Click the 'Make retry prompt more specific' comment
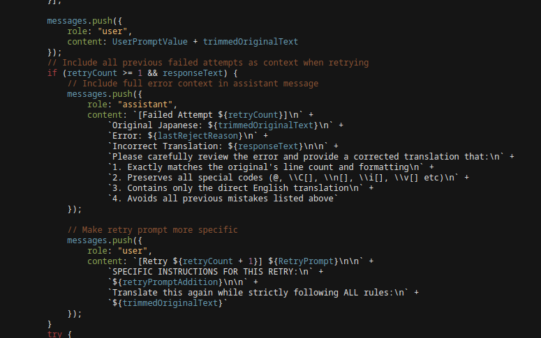Screen dimensions: 541x338 click(x=152, y=230)
